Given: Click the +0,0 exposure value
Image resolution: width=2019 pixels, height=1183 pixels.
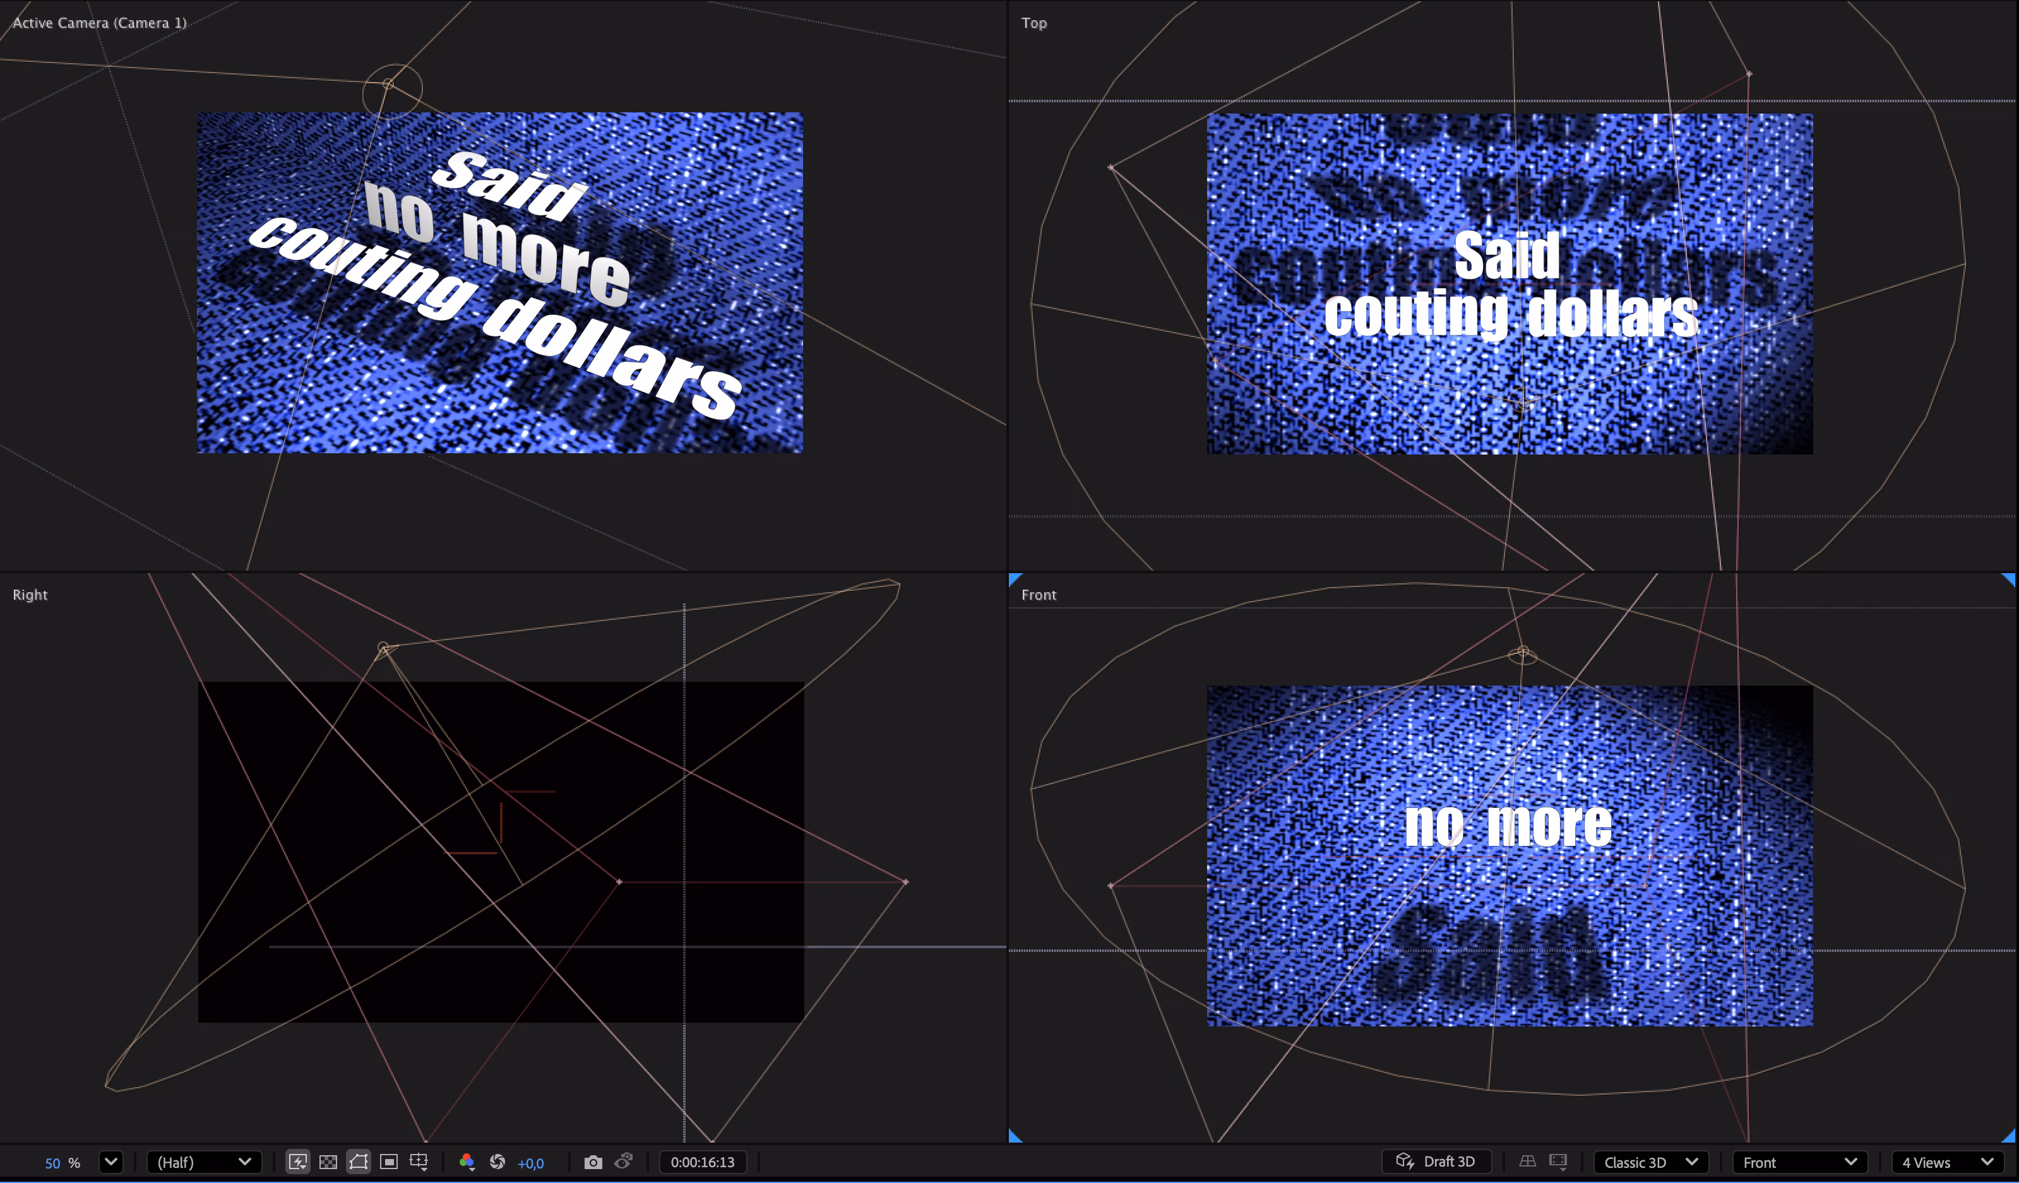Looking at the screenshot, I should (530, 1164).
